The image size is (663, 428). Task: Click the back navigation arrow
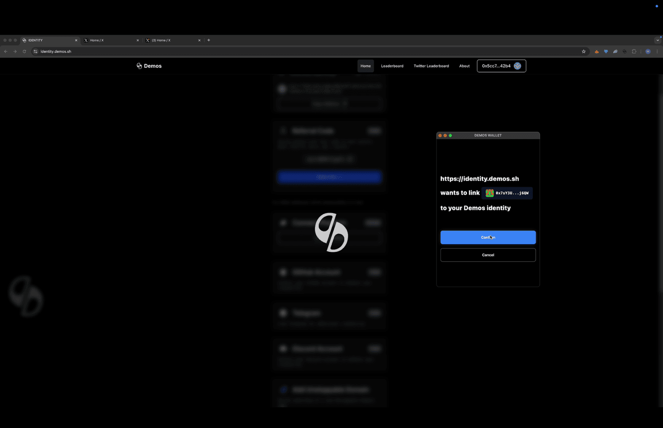[x=5, y=51]
